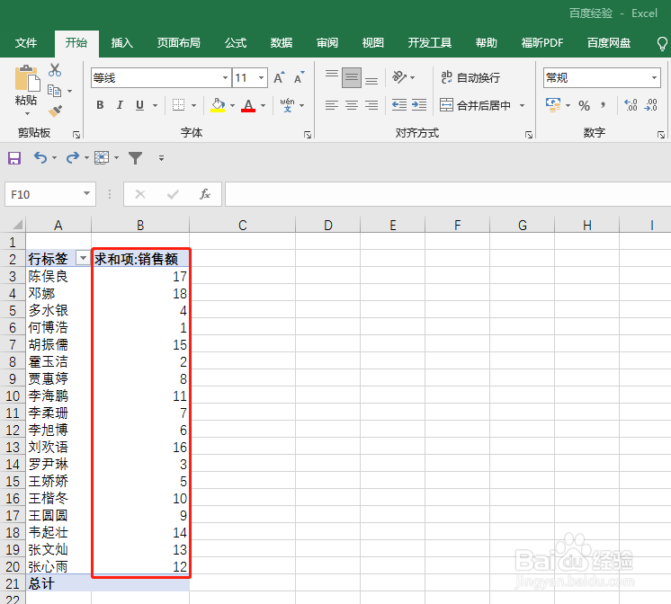The width and height of the screenshot is (671, 604).
Task: Click the insert function fx button
Action: pos(205,194)
